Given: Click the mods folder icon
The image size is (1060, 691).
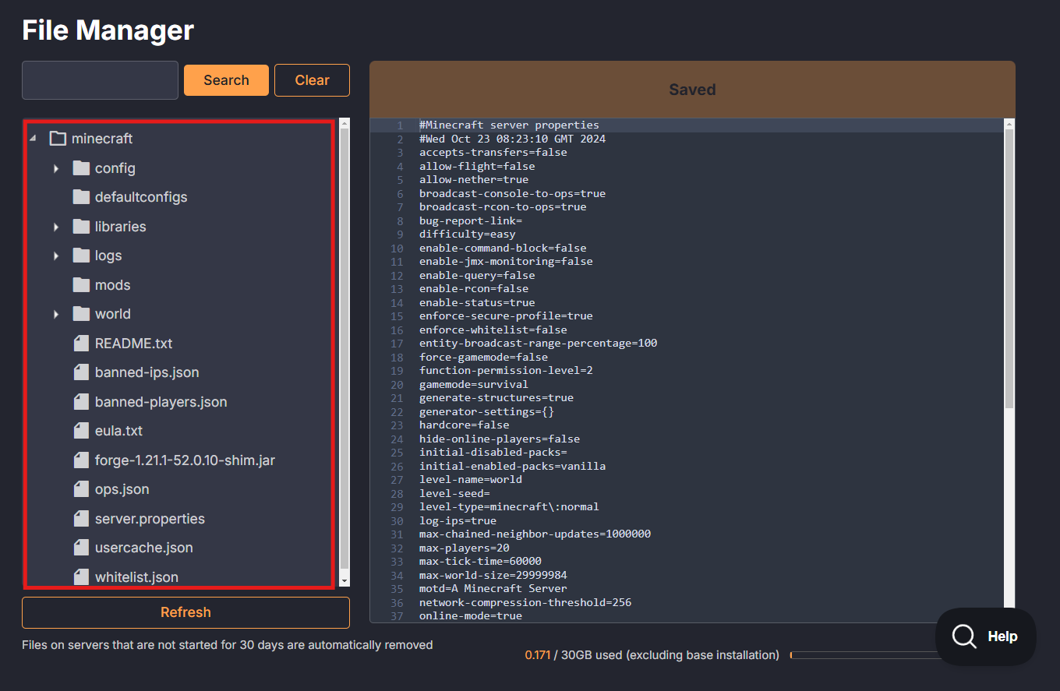Looking at the screenshot, I should click(x=81, y=285).
